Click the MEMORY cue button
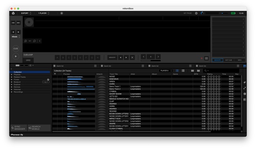Screen dimensions: 256x149 pyautogui.click(x=112, y=57)
